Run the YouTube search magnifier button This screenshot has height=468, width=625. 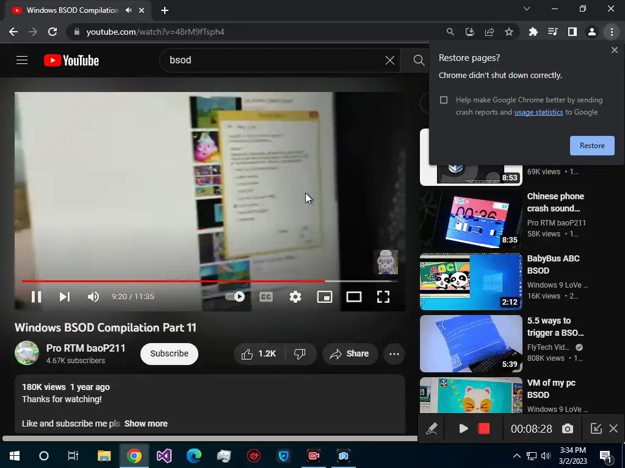(419, 60)
